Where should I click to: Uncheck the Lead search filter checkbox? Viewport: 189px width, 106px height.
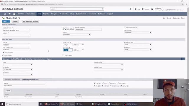coord(103,83)
